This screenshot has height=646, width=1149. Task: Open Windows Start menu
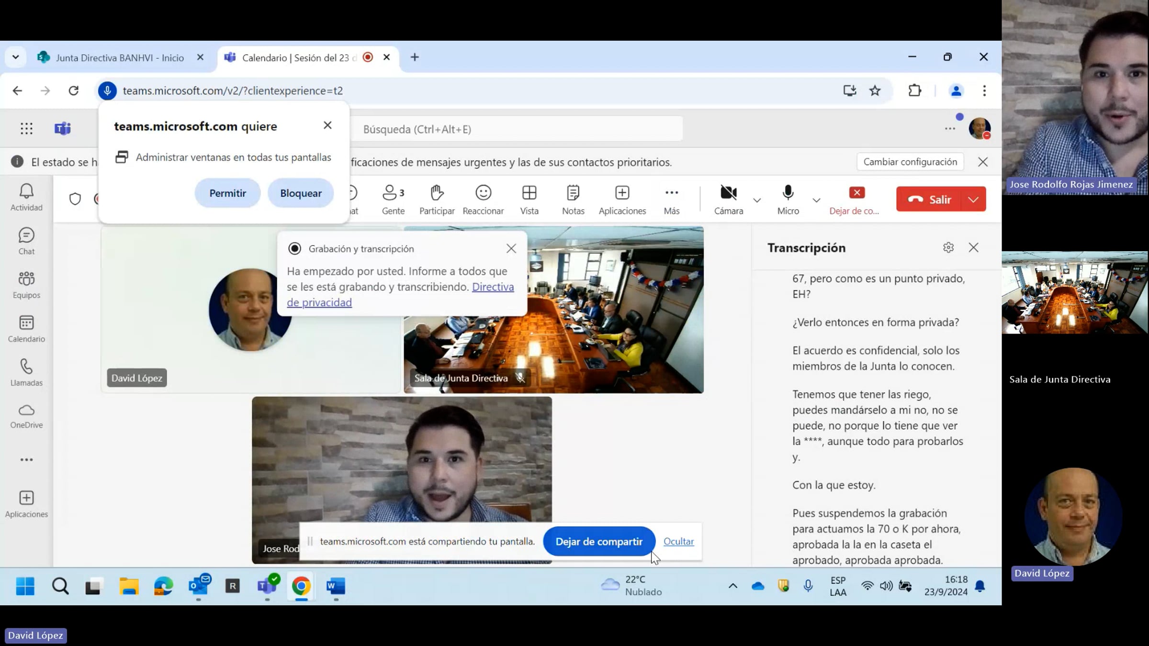(x=25, y=586)
